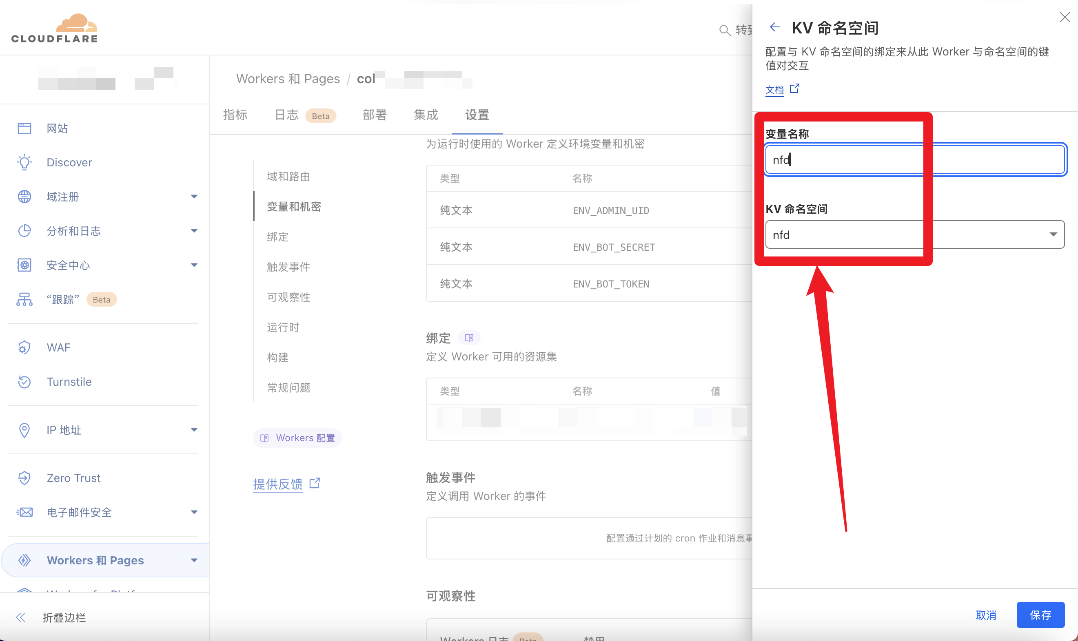Open the 提供反馈 feedback link
This screenshot has height=641, width=1078.
[x=277, y=484]
